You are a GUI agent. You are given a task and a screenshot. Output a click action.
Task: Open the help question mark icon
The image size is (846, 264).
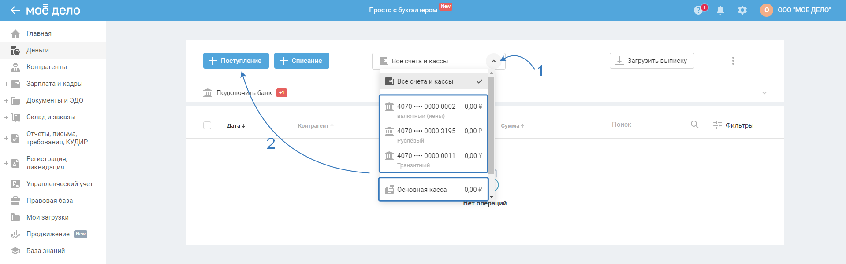pos(698,10)
